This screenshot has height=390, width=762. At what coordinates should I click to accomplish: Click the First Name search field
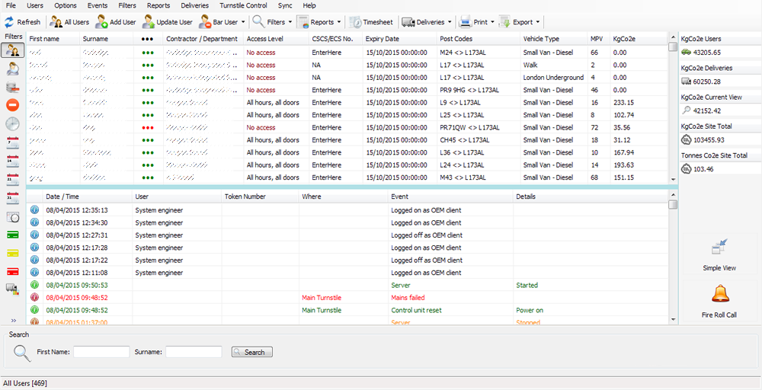101,352
